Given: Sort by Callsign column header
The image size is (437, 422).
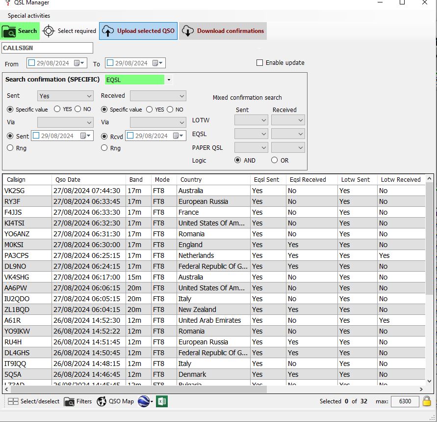Looking at the screenshot, I should 27,179.
